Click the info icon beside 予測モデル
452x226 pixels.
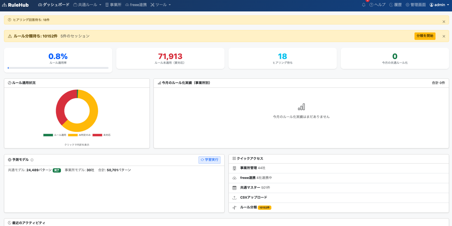pyautogui.click(x=32, y=160)
